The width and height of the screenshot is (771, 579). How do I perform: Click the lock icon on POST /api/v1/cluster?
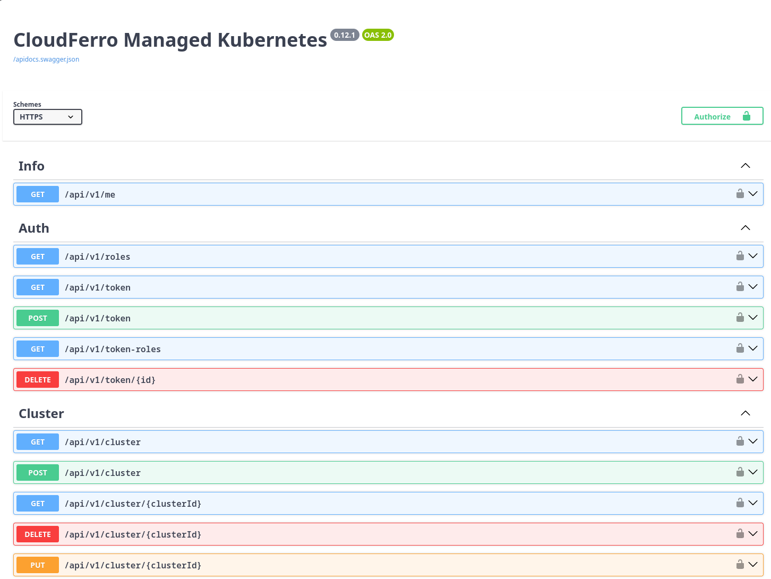coord(740,472)
